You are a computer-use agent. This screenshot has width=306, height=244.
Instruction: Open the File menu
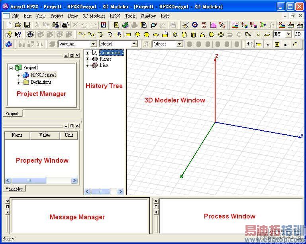click(x=16, y=16)
